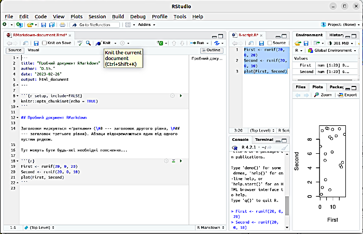
Task: Open options for the line 18 chunk gear
Action: [x=166, y=160]
